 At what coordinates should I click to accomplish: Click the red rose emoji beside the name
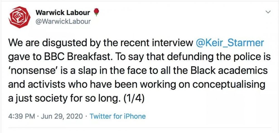96,12
